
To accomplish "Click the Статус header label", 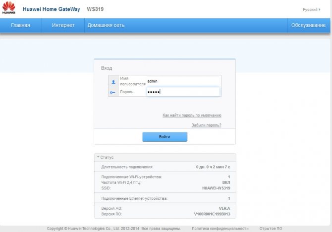I will coord(107,157).
